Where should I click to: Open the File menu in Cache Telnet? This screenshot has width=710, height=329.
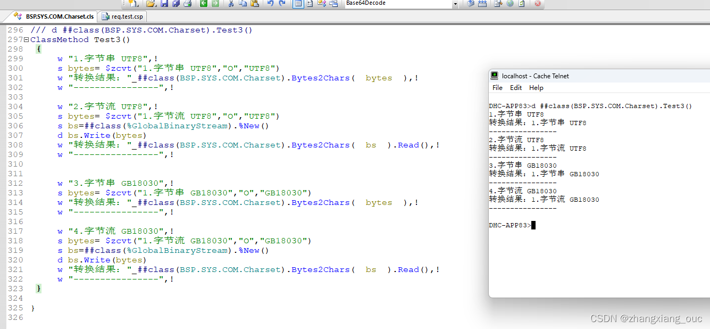click(497, 88)
